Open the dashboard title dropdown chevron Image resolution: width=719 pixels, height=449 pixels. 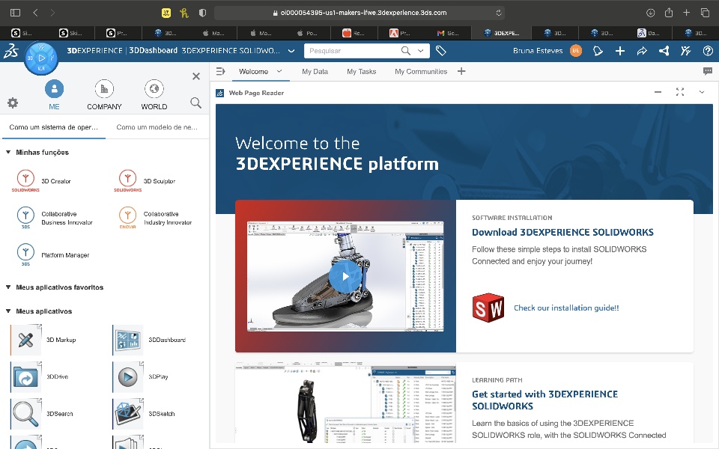pyautogui.click(x=291, y=51)
